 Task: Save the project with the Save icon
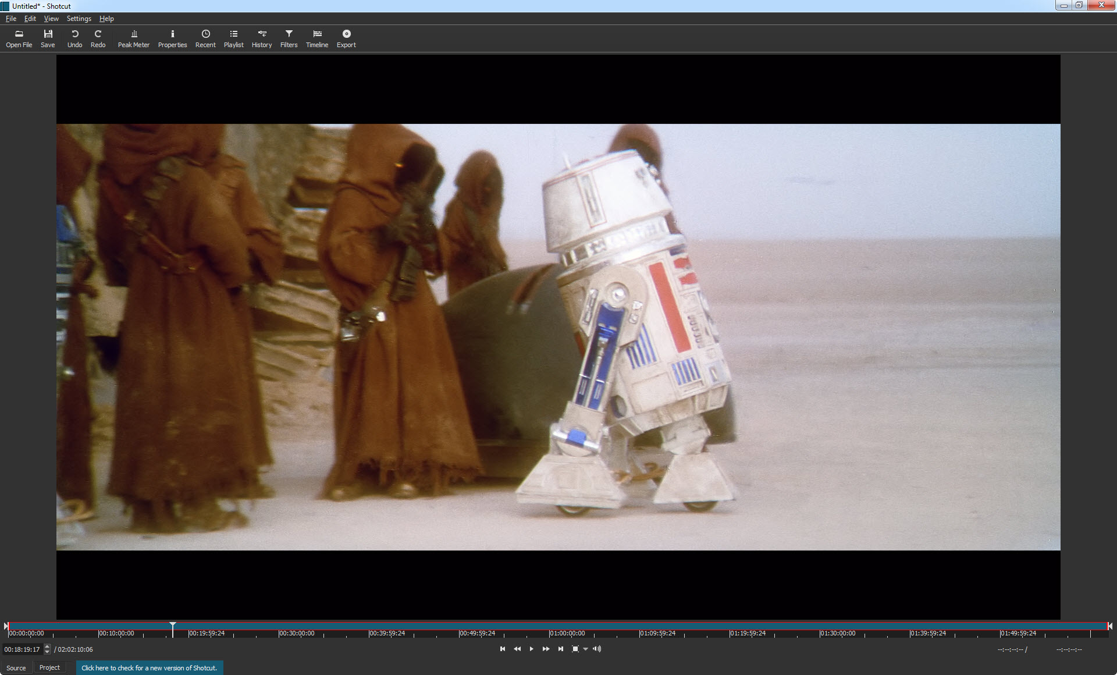click(x=48, y=38)
